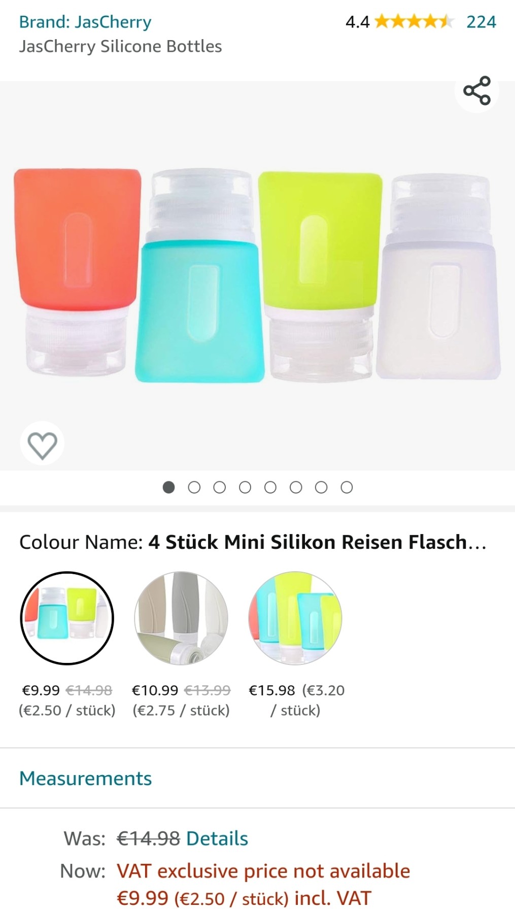
Task: Select the fourth image carousel dot
Action: pyautogui.click(x=245, y=487)
